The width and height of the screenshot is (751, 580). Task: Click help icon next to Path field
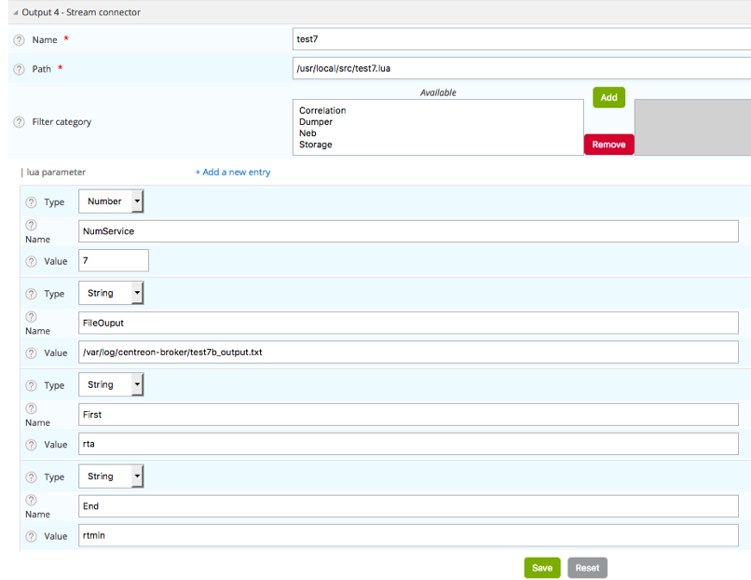[x=19, y=69]
